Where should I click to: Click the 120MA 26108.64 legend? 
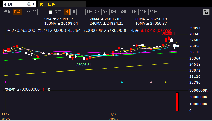(56, 24)
